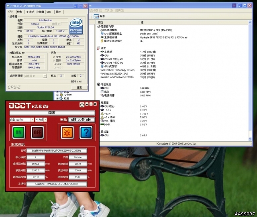Screen dimensions: 257x217
Task: Click the Seagate ST3250410AS drive icon
Action: point(102,73)
